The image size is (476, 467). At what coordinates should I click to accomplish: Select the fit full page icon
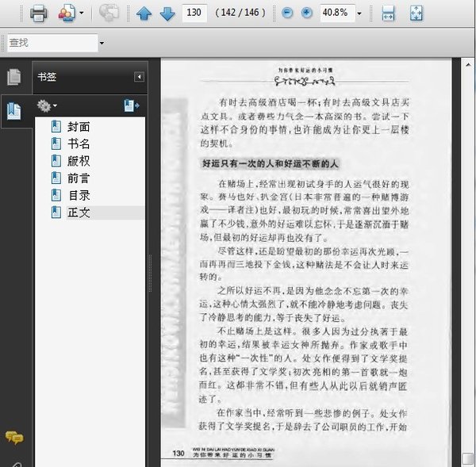[x=416, y=13]
